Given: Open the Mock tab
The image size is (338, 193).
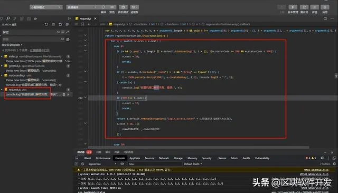Looking at the screenshot, I should pyautogui.click(x=234, y=158).
